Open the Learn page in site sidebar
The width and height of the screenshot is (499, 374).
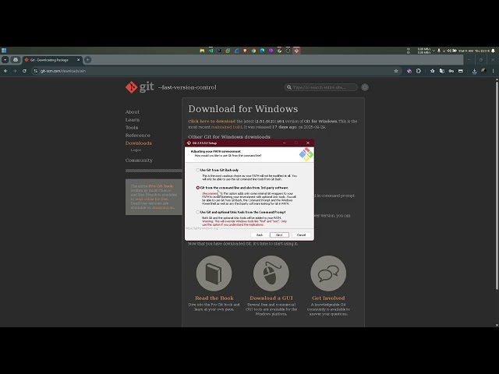coord(133,120)
